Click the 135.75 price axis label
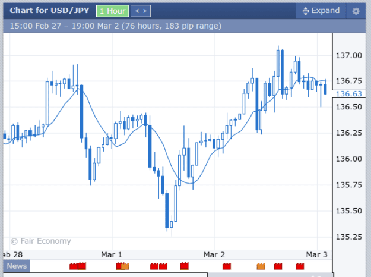 [x=349, y=185]
